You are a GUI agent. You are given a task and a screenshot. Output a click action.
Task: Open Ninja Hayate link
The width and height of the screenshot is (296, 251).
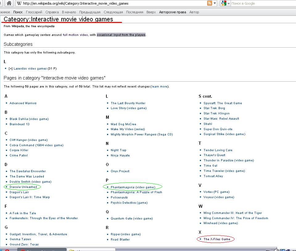coord(120,155)
